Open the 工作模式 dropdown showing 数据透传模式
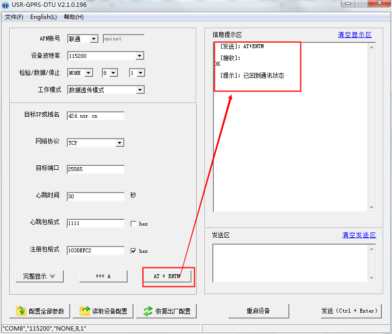 point(140,89)
